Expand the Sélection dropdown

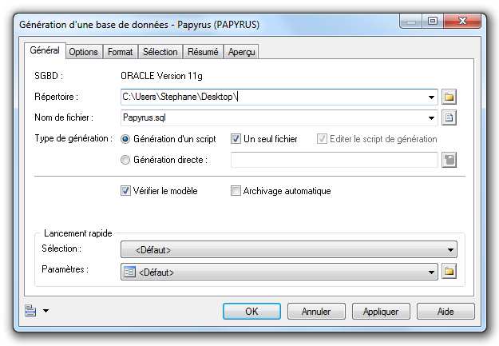click(451, 250)
